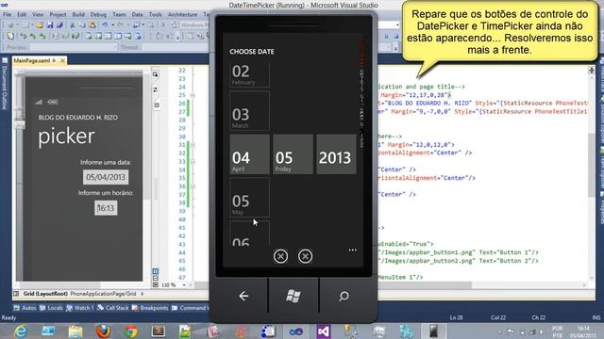604x339 pixels.
Task: Open the View menu
Action: pyautogui.click(x=38, y=15)
